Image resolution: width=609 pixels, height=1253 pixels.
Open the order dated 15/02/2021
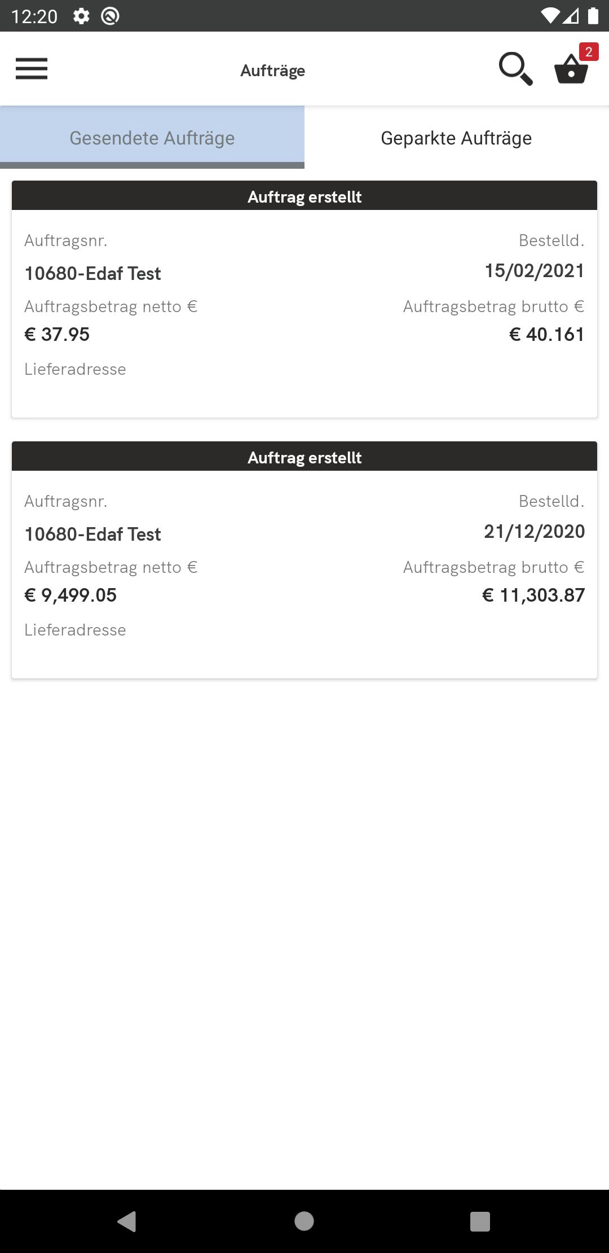pyautogui.click(x=304, y=299)
